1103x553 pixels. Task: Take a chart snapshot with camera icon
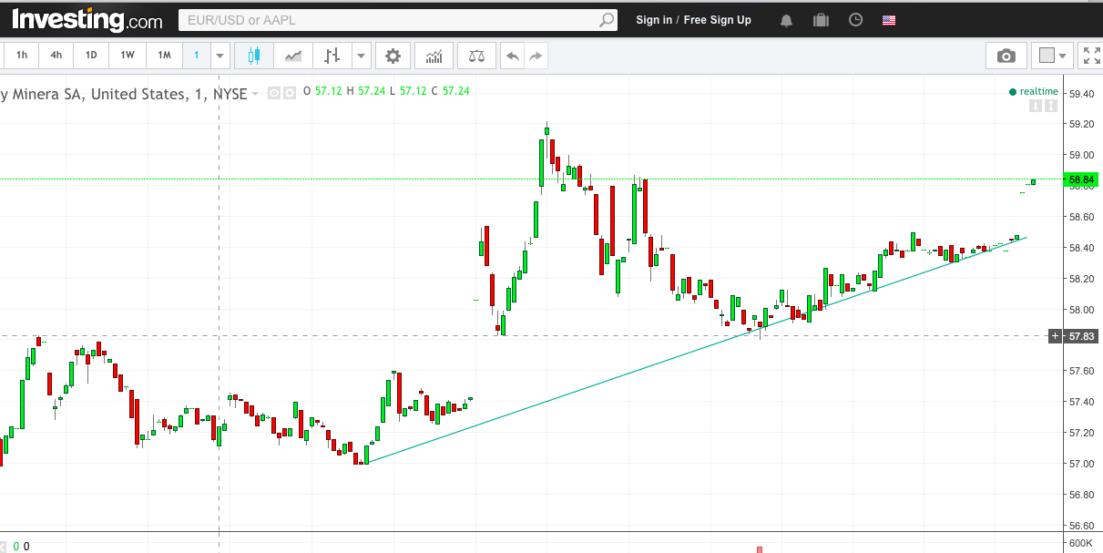(x=1006, y=56)
